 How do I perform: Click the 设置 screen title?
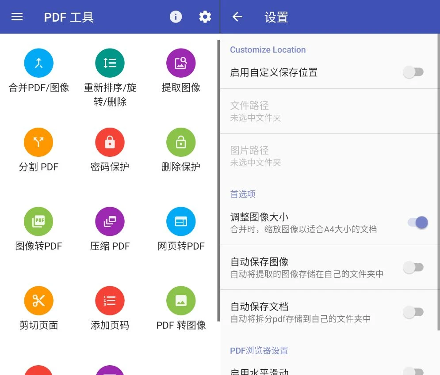(x=276, y=17)
